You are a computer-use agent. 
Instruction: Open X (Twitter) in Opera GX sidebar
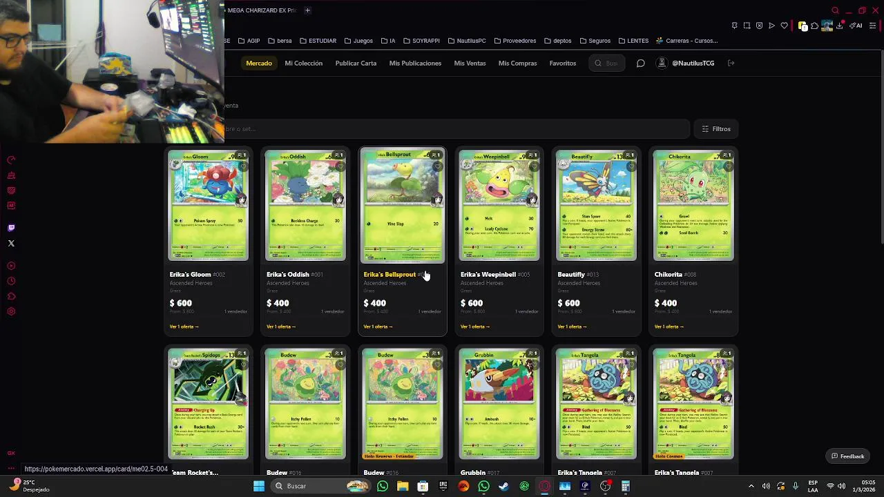click(x=11, y=243)
